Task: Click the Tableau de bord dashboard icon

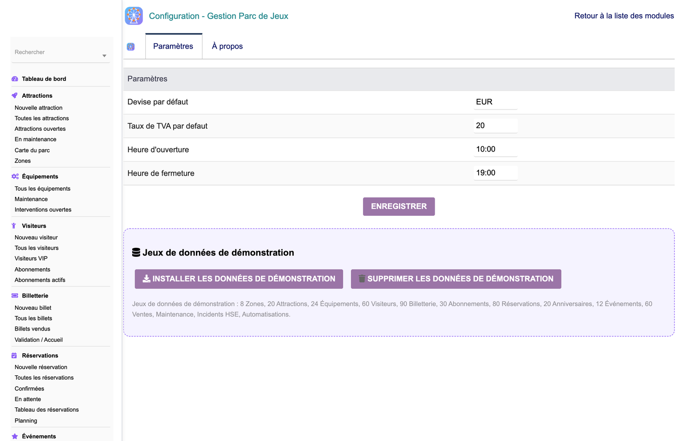Action: point(15,79)
